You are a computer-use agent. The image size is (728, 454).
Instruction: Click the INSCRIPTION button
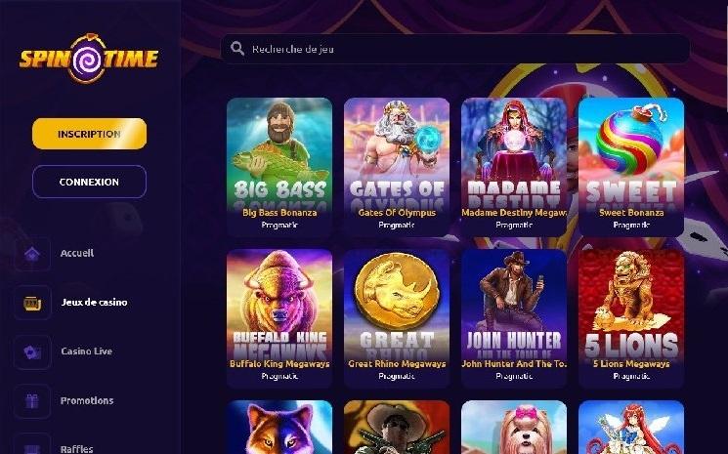pos(89,134)
